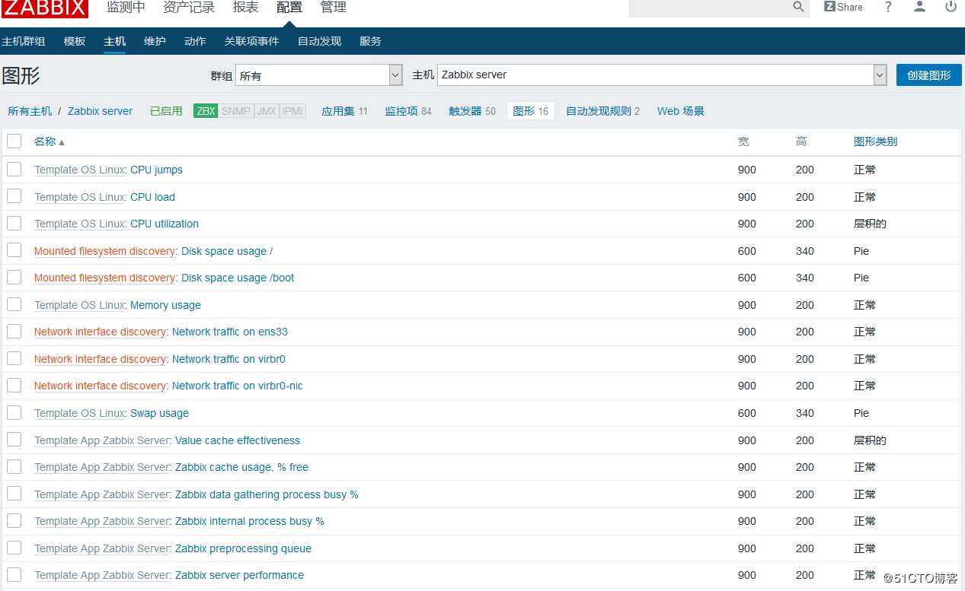Viewport: 965px width, 591px height.
Task: Open the Memory usage graph
Action: point(165,305)
